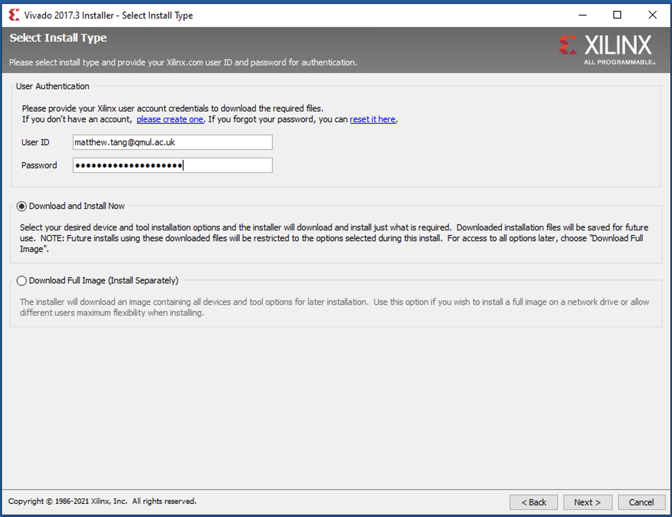Viewport: 672px width, 517px height.
Task: Minimize the Vivado installer window
Action: point(583,15)
